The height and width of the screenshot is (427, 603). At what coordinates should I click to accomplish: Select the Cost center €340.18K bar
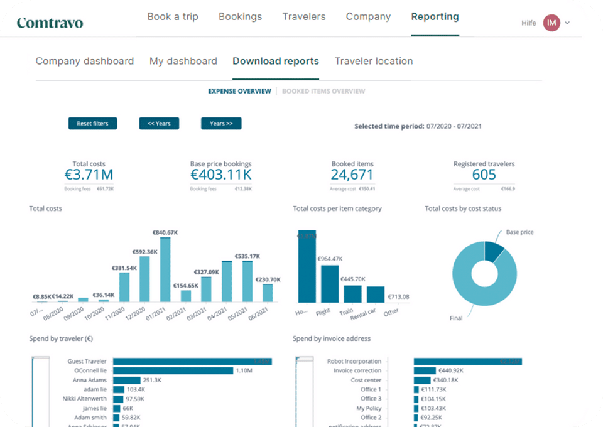tap(422, 380)
